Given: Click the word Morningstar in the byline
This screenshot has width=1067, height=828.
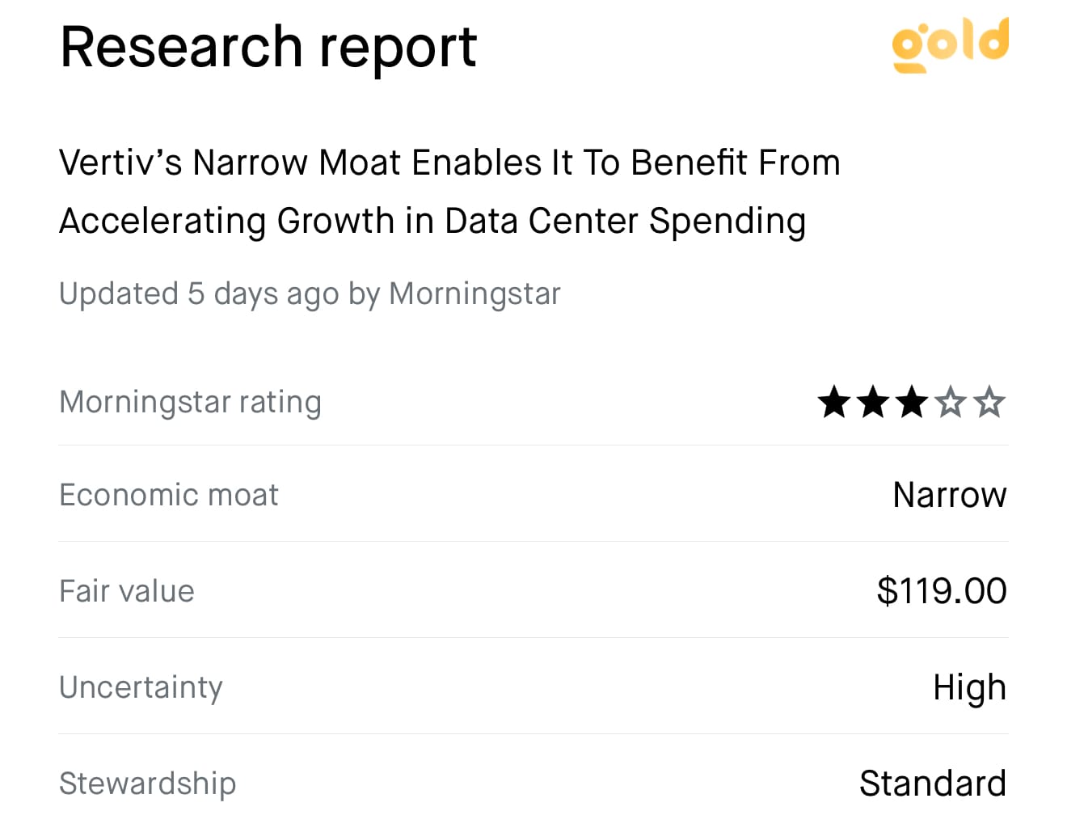Looking at the screenshot, I should [x=474, y=294].
